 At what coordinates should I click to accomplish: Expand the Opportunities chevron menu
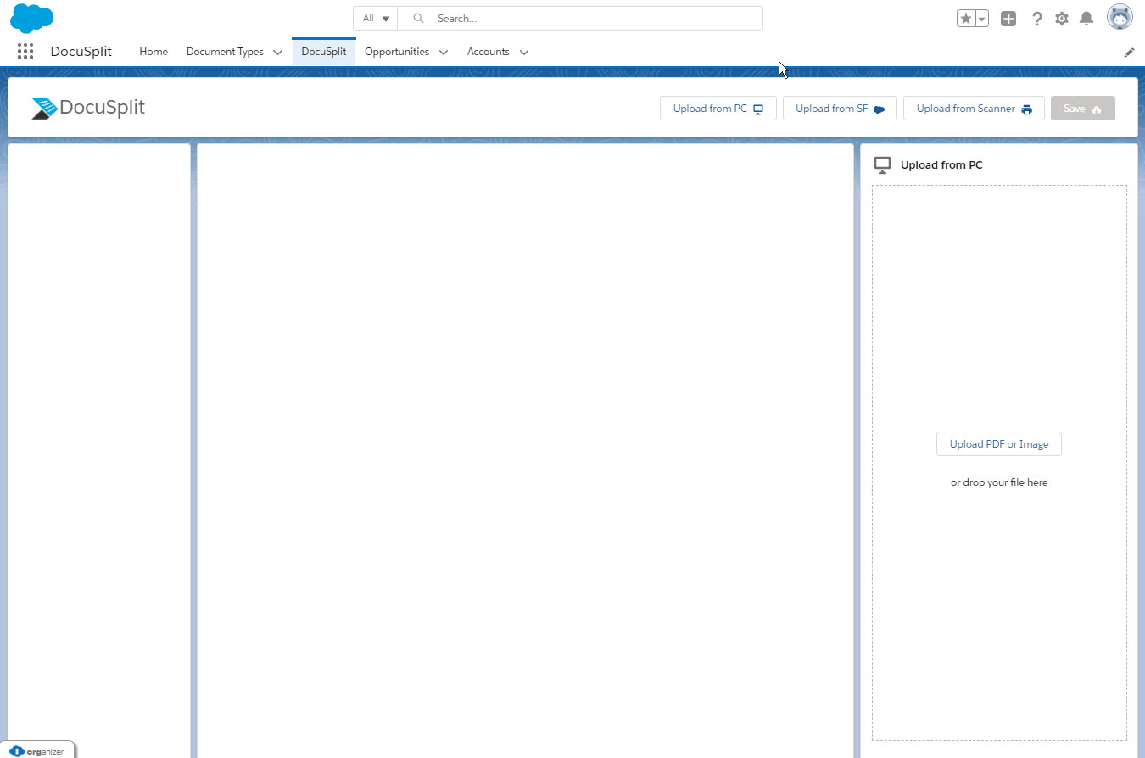click(x=444, y=53)
